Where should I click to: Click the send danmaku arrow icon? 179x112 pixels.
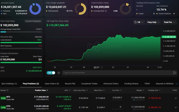pos(175,73)
